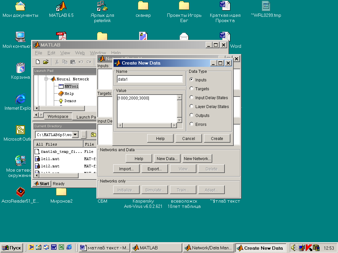
Task: Select the Errors data type radio button
Action: [x=191, y=124]
